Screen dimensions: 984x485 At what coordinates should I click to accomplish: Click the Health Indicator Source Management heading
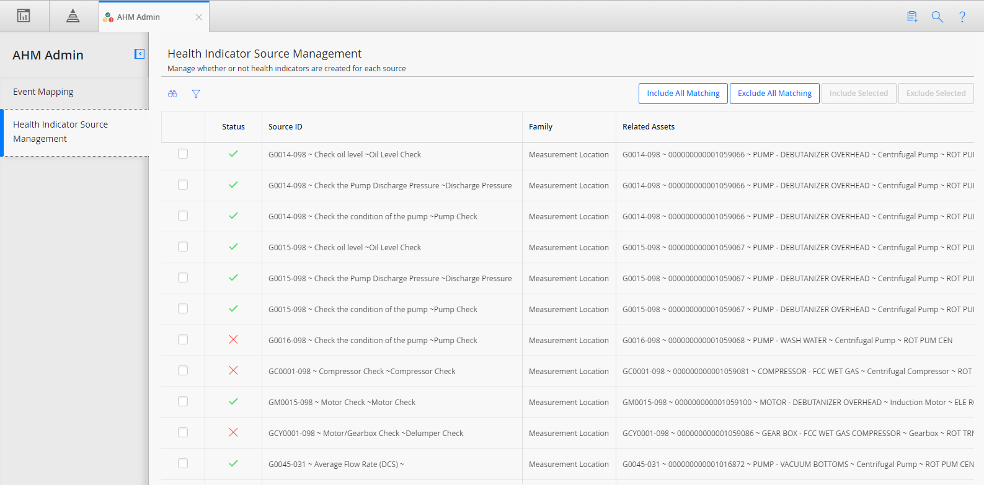point(264,54)
